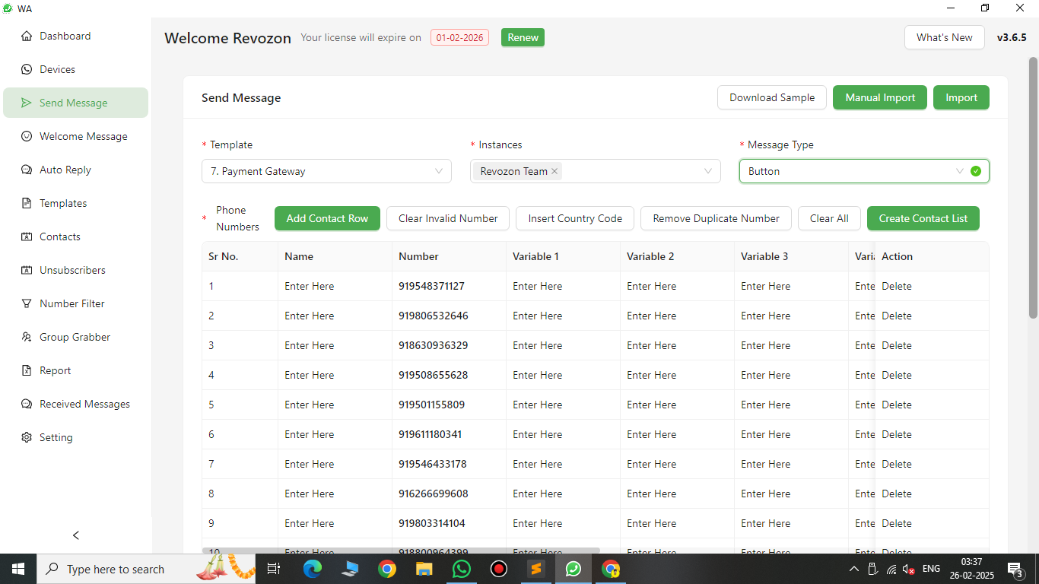This screenshot has width=1039, height=584.
Task: Open Google Chrome from the taskbar
Action: tap(387, 569)
